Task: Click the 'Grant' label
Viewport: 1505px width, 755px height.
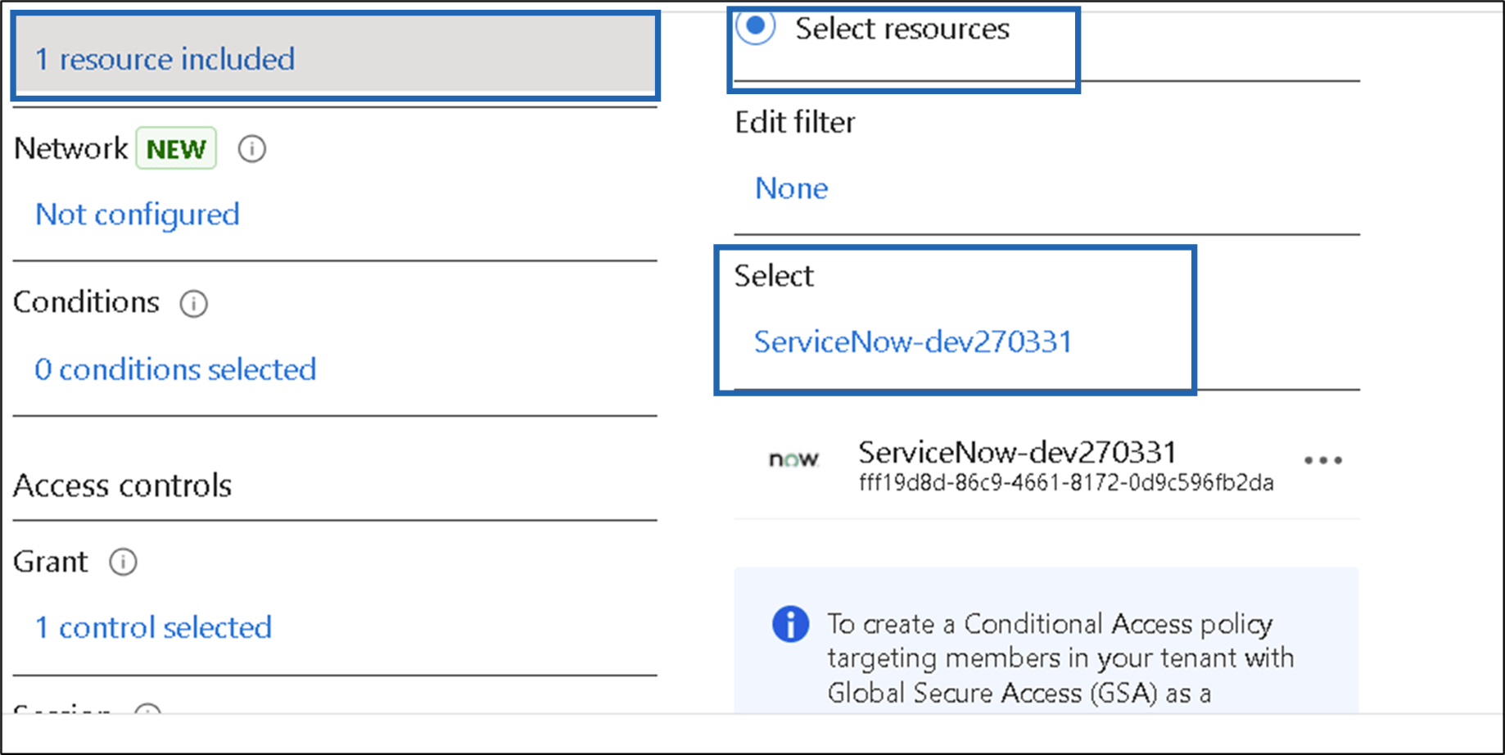Action: tap(50, 562)
